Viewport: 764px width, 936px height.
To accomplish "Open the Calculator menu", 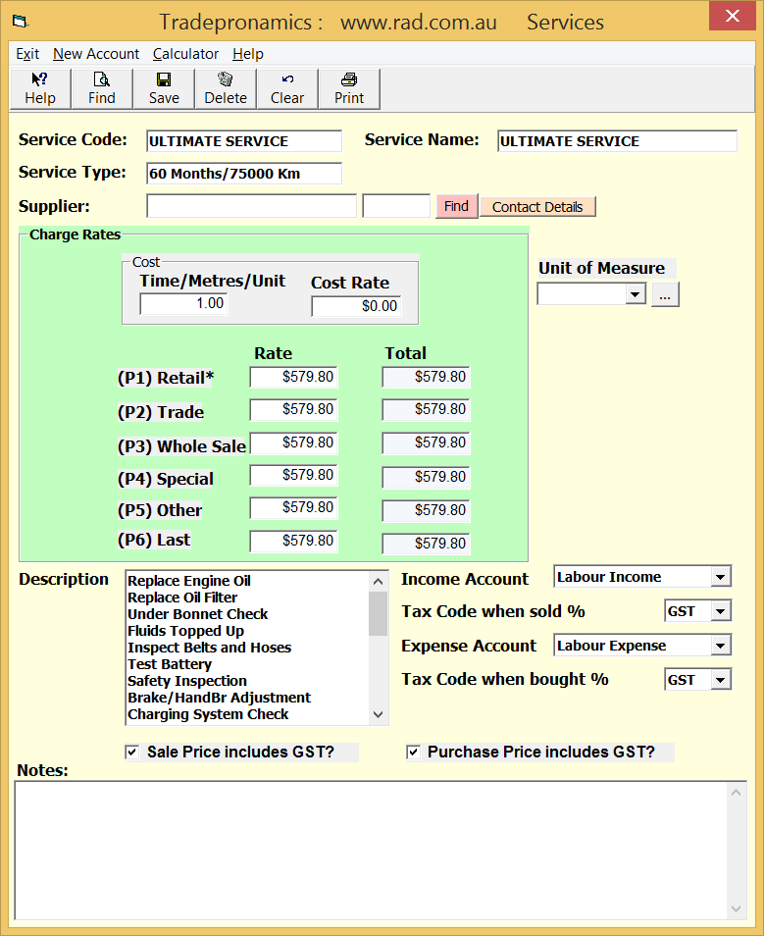I will tap(185, 54).
